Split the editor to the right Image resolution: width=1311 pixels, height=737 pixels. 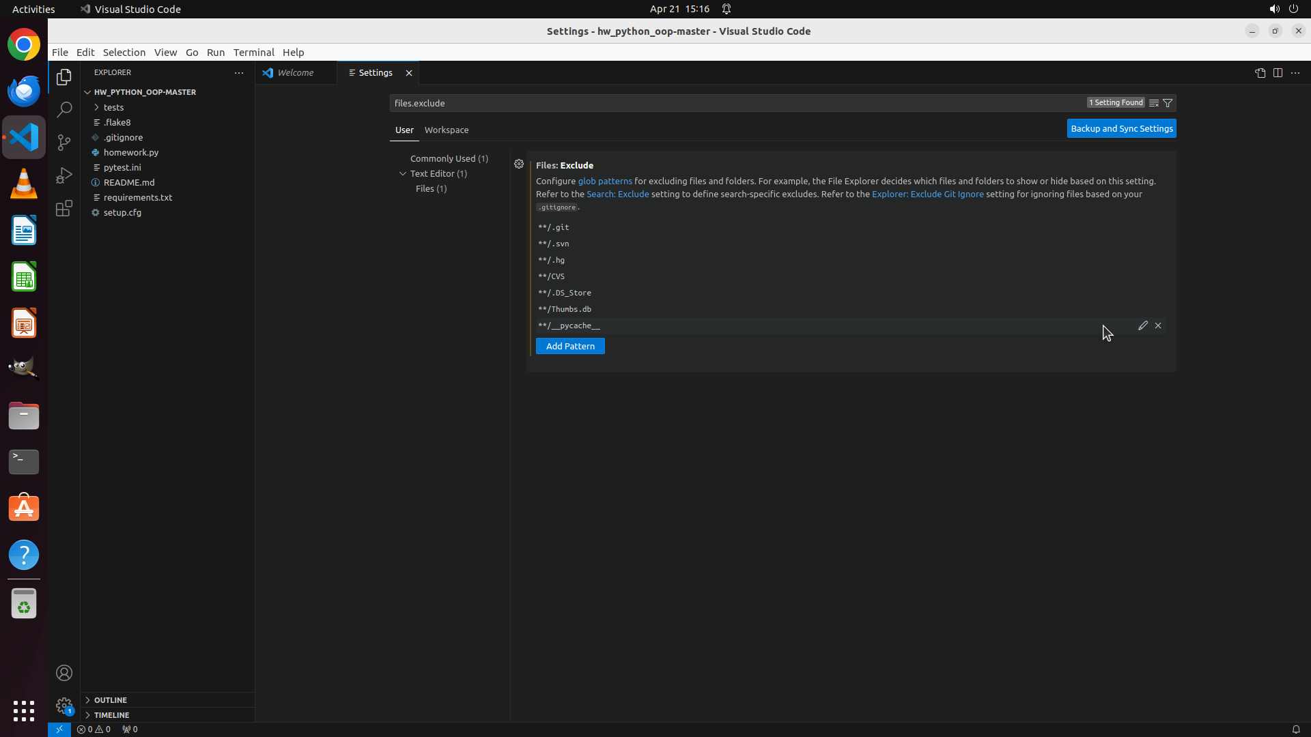point(1278,73)
